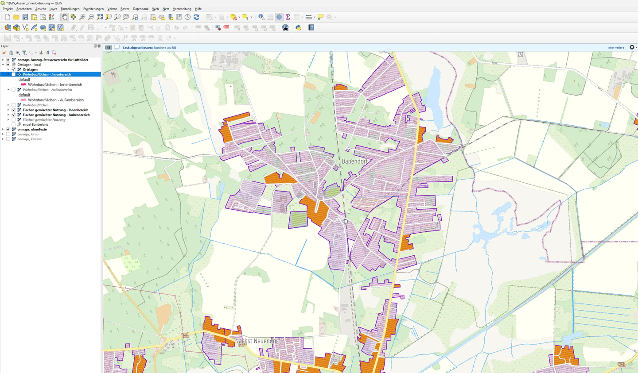The height and width of the screenshot is (373, 638).
Task: Enable Wohnbauflächen - Außenbereich layer checkbox
Action: coord(13,90)
